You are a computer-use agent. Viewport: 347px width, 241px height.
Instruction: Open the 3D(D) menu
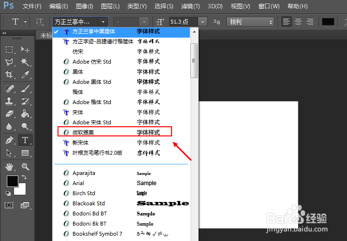point(215,6)
